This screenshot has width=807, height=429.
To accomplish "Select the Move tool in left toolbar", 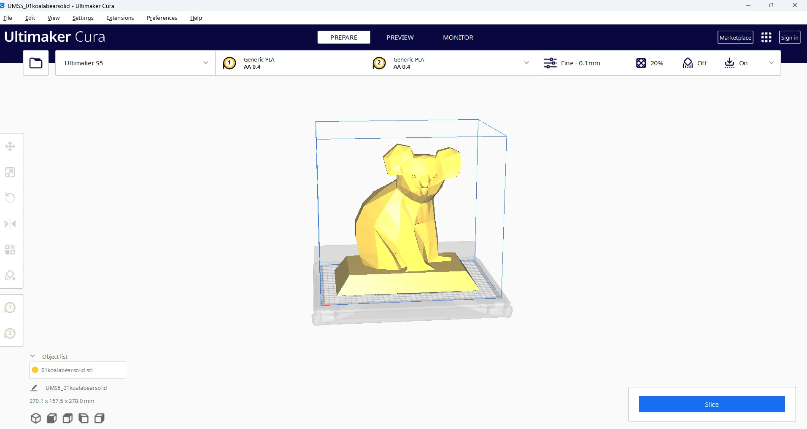I will click(x=10, y=146).
